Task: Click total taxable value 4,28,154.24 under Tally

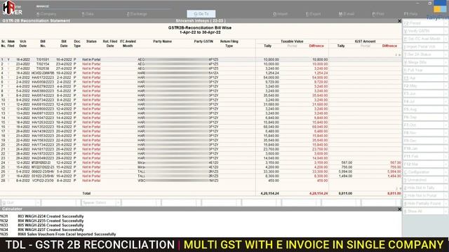Action: 269,193
